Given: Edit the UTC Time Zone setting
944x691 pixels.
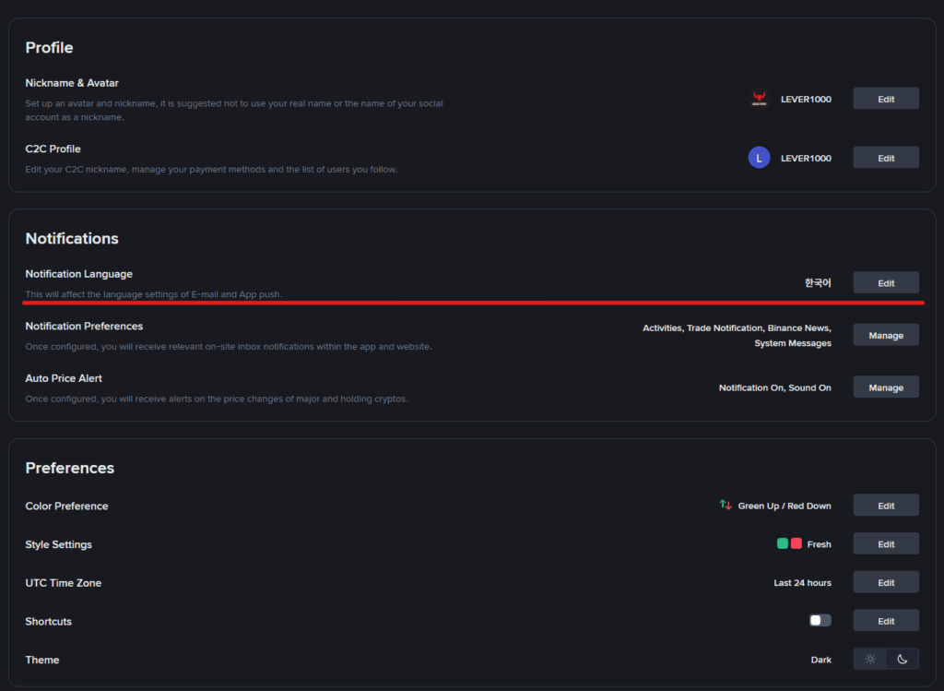Looking at the screenshot, I should click(x=885, y=582).
